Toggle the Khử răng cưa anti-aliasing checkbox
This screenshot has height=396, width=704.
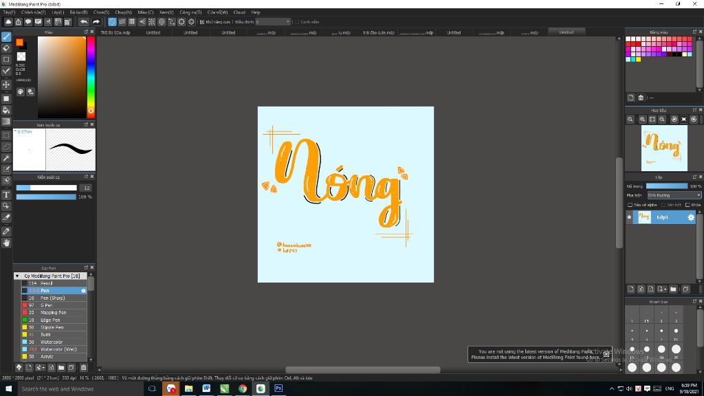coord(202,21)
